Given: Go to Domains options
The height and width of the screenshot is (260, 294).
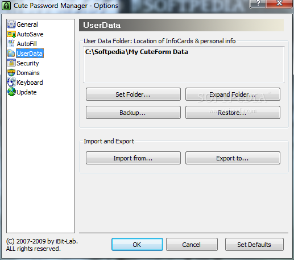Looking at the screenshot, I should click(x=28, y=73).
